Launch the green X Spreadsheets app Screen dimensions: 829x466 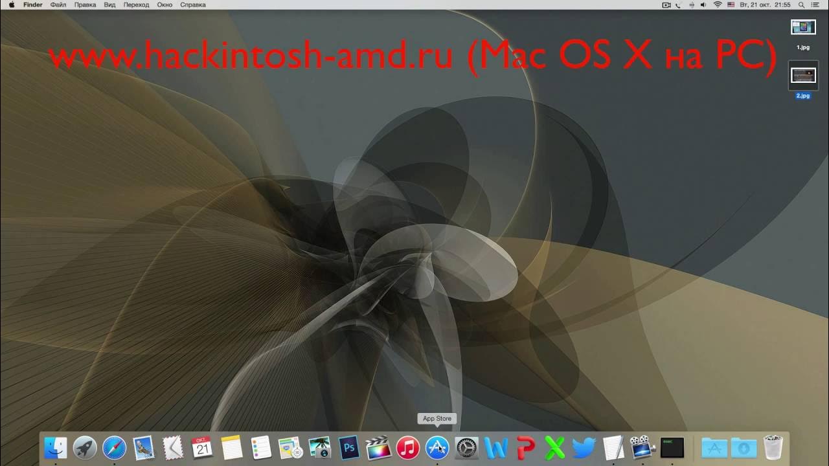point(554,447)
